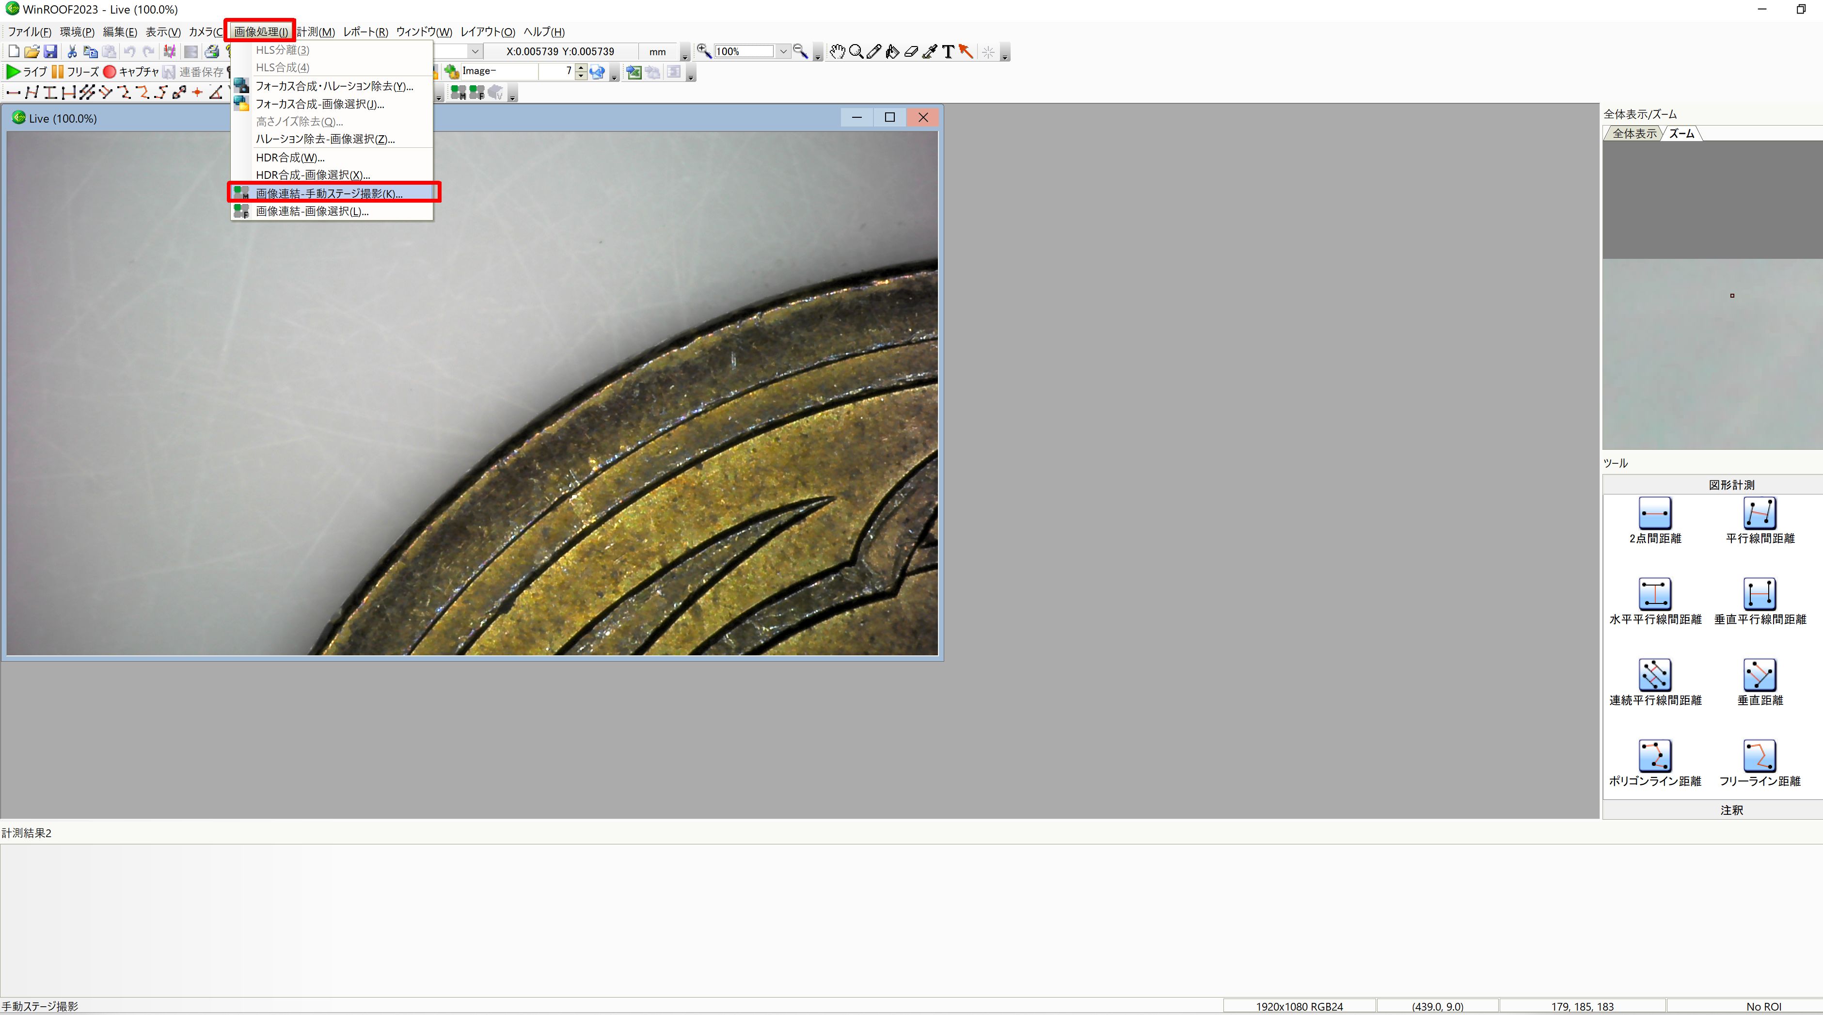This screenshot has width=1823, height=1015.
Task: Select the Pencil drawing tool
Action: coord(874,52)
